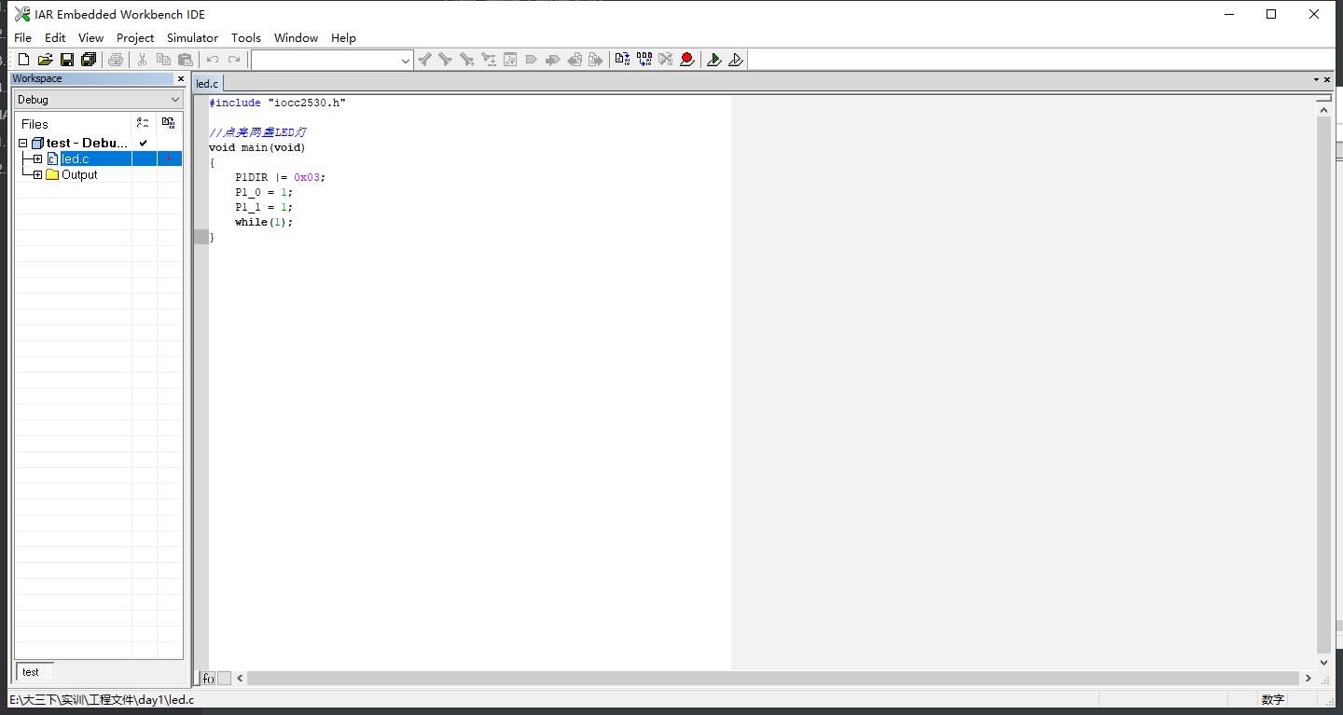Click the 数字 indicator in status bar
This screenshot has height=715, width=1343.
1273,700
